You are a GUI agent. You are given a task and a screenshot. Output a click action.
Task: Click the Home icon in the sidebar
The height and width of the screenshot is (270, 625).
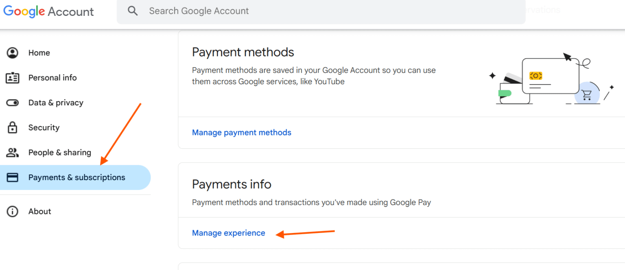tap(13, 52)
